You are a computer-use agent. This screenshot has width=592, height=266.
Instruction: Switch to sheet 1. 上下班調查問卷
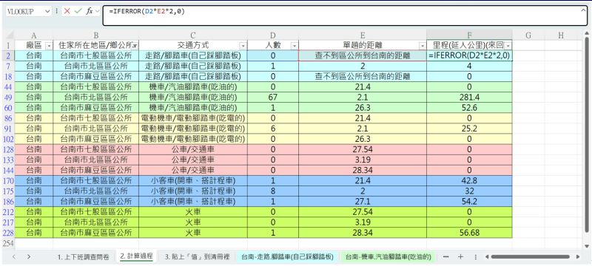pyautogui.click(x=83, y=257)
